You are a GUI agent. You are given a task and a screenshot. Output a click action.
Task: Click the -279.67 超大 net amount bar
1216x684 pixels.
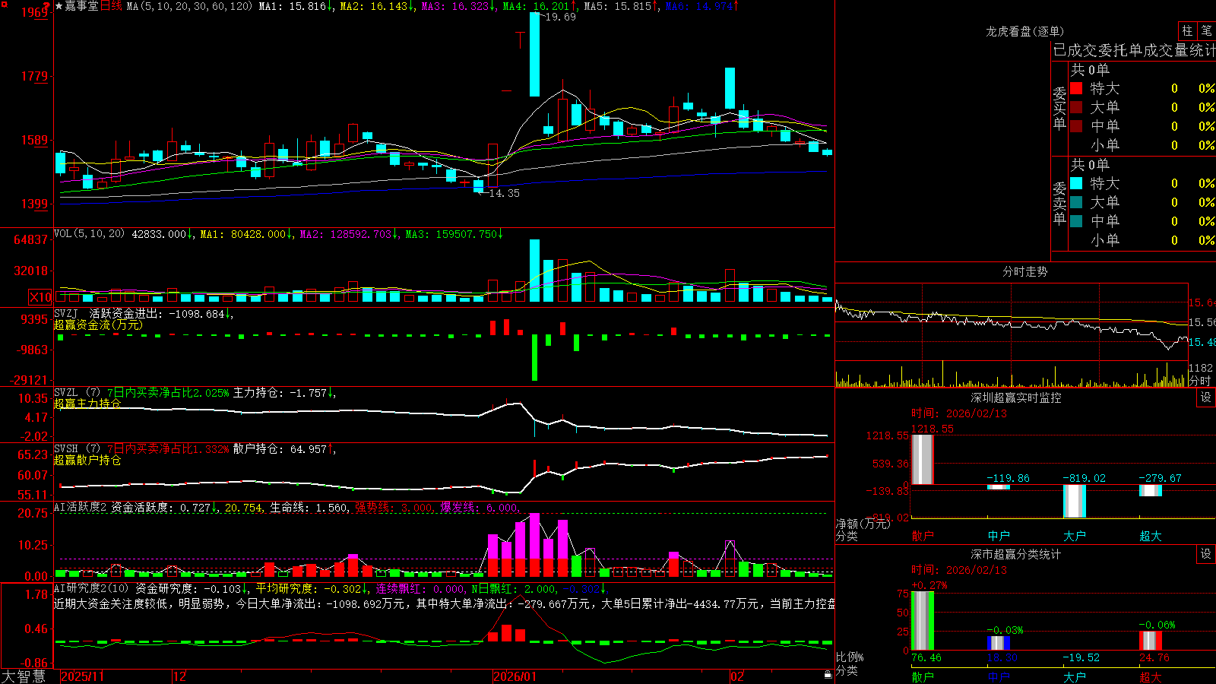1151,490
